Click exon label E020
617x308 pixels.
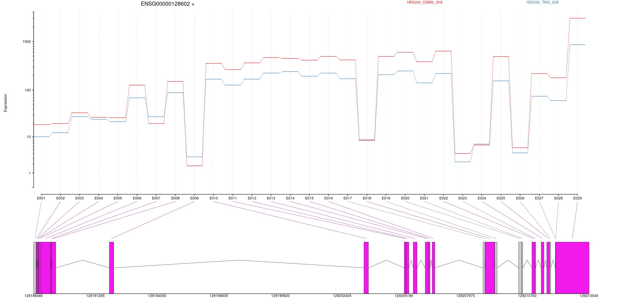(x=405, y=198)
